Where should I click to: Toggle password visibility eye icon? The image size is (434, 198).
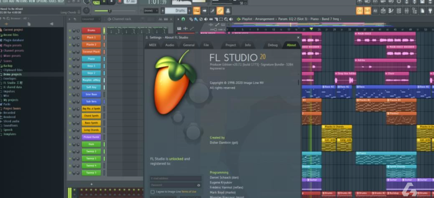[199, 185]
